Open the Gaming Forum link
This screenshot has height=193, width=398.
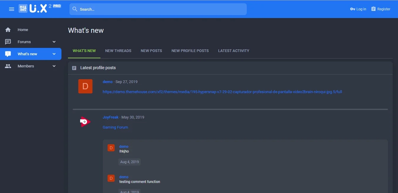click(115, 127)
